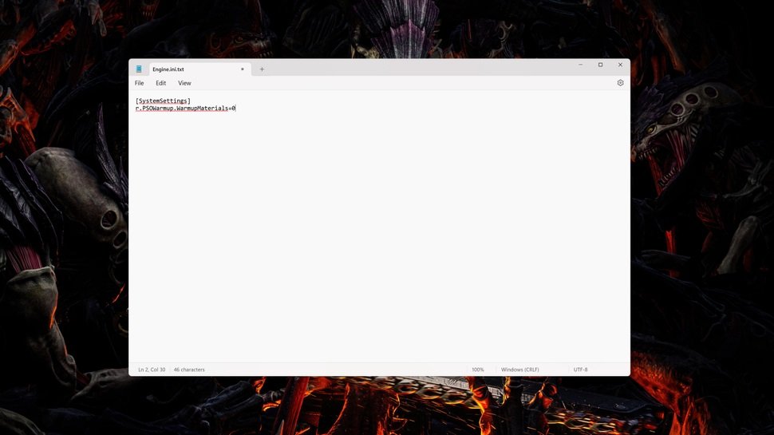Open Notepad settings via the gear icon
The height and width of the screenshot is (435, 774).
(x=620, y=83)
